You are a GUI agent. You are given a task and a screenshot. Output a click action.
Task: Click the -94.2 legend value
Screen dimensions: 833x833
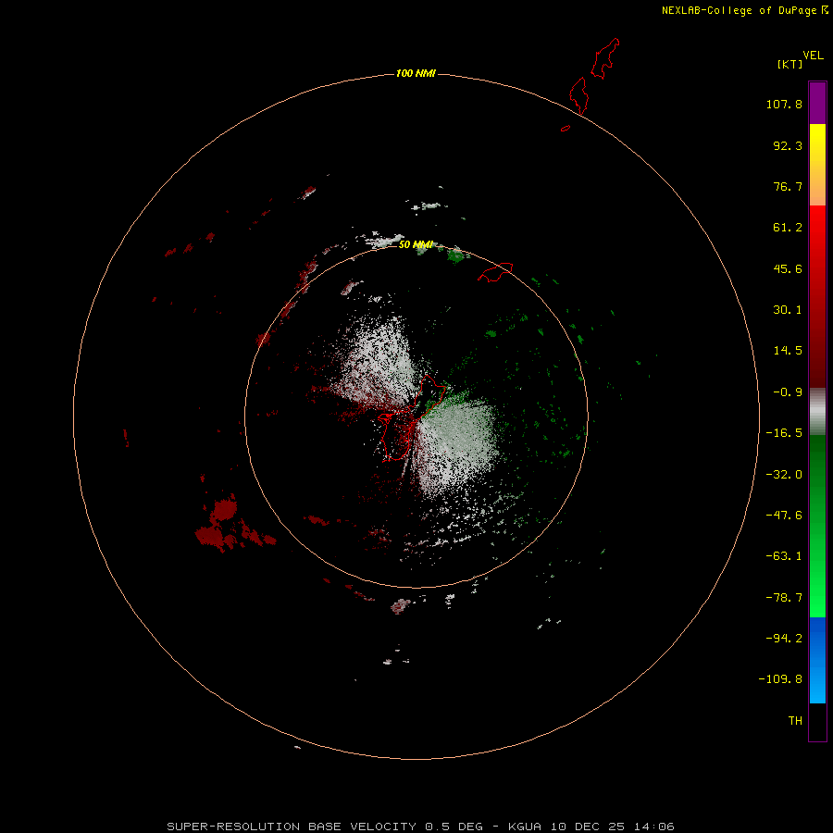pyautogui.click(x=784, y=638)
